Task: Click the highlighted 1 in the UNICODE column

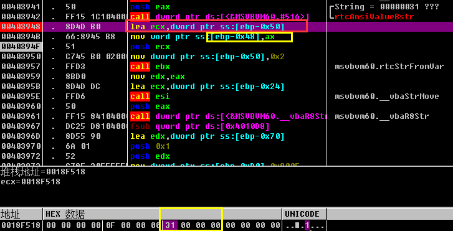Action: click(x=307, y=225)
